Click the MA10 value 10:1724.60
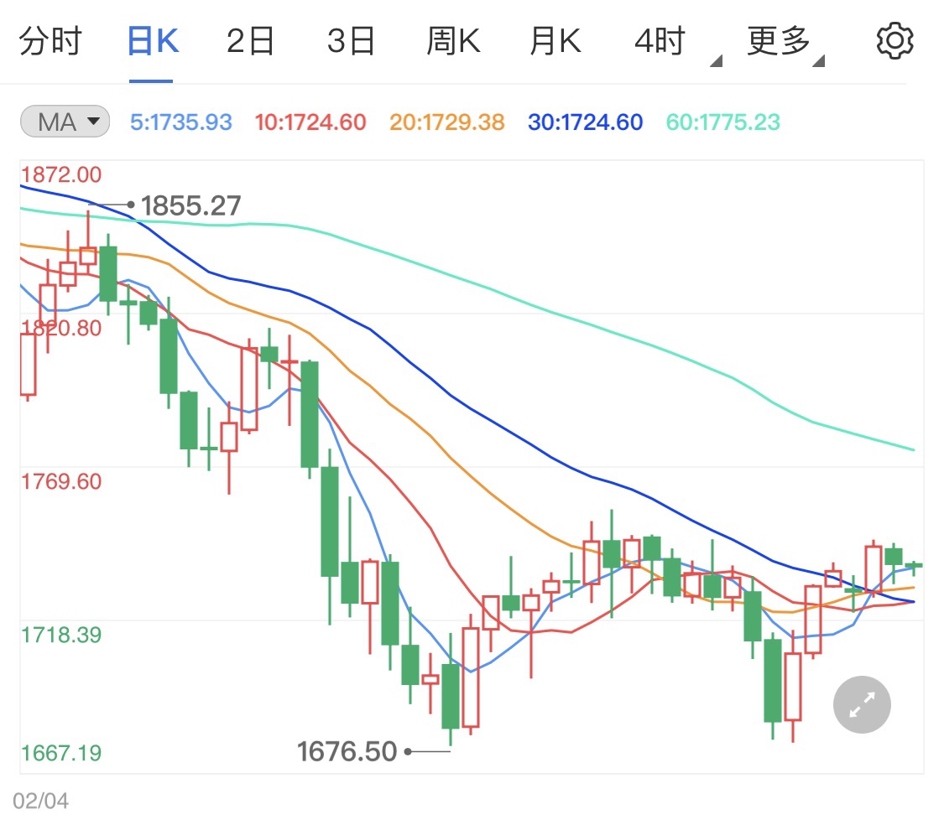 (310, 122)
